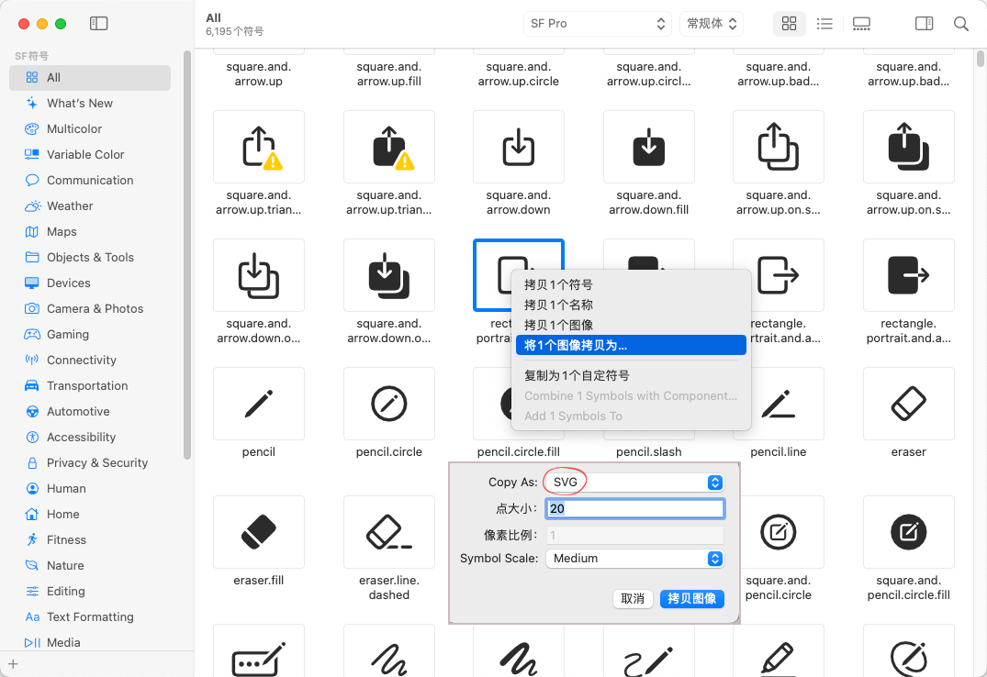Switch to grid view mode
The height and width of the screenshot is (677, 987).
(789, 24)
